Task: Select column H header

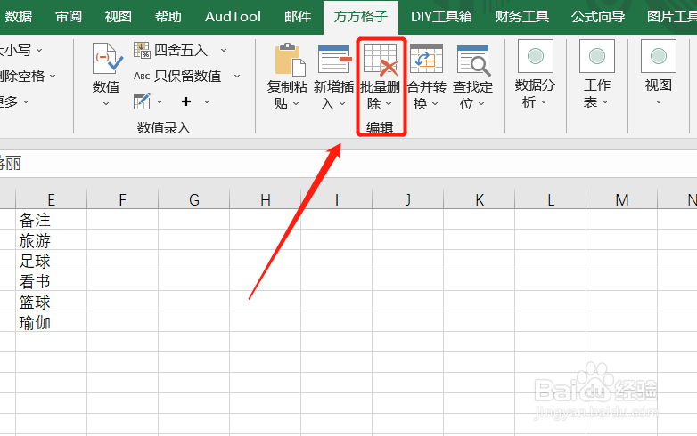Action: pyautogui.click(x=266, y=199)
